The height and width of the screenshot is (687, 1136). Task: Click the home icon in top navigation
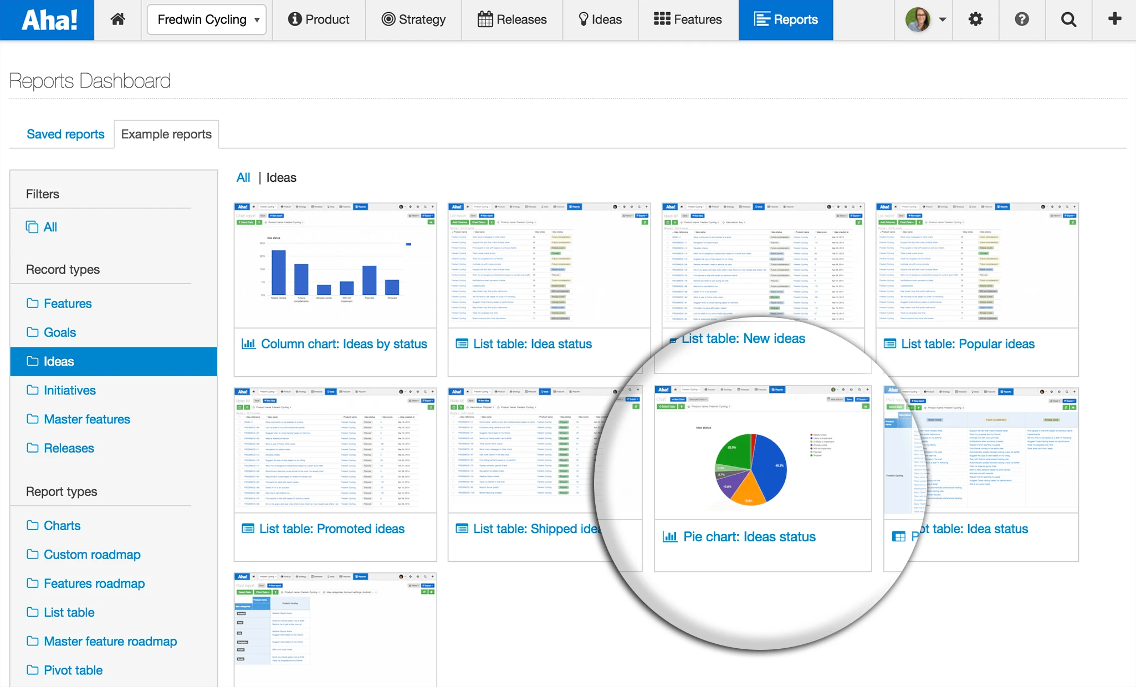(117, 19)
